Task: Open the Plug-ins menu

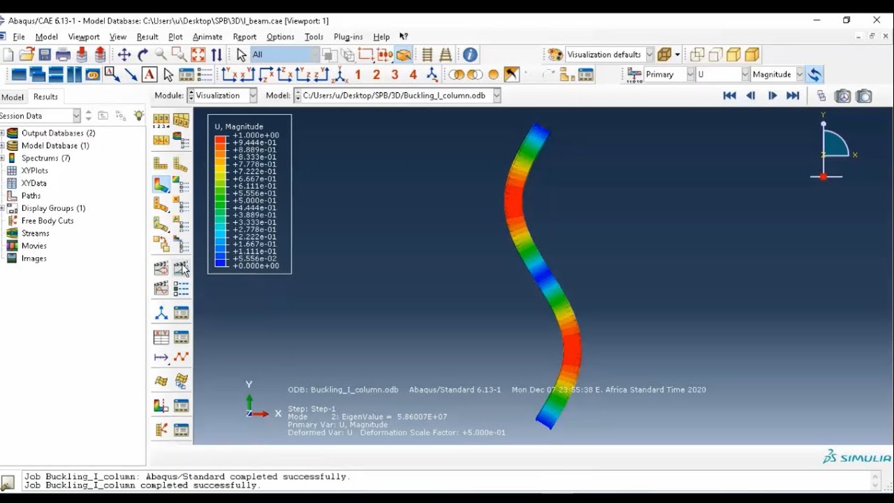Action: click(348, 37)
